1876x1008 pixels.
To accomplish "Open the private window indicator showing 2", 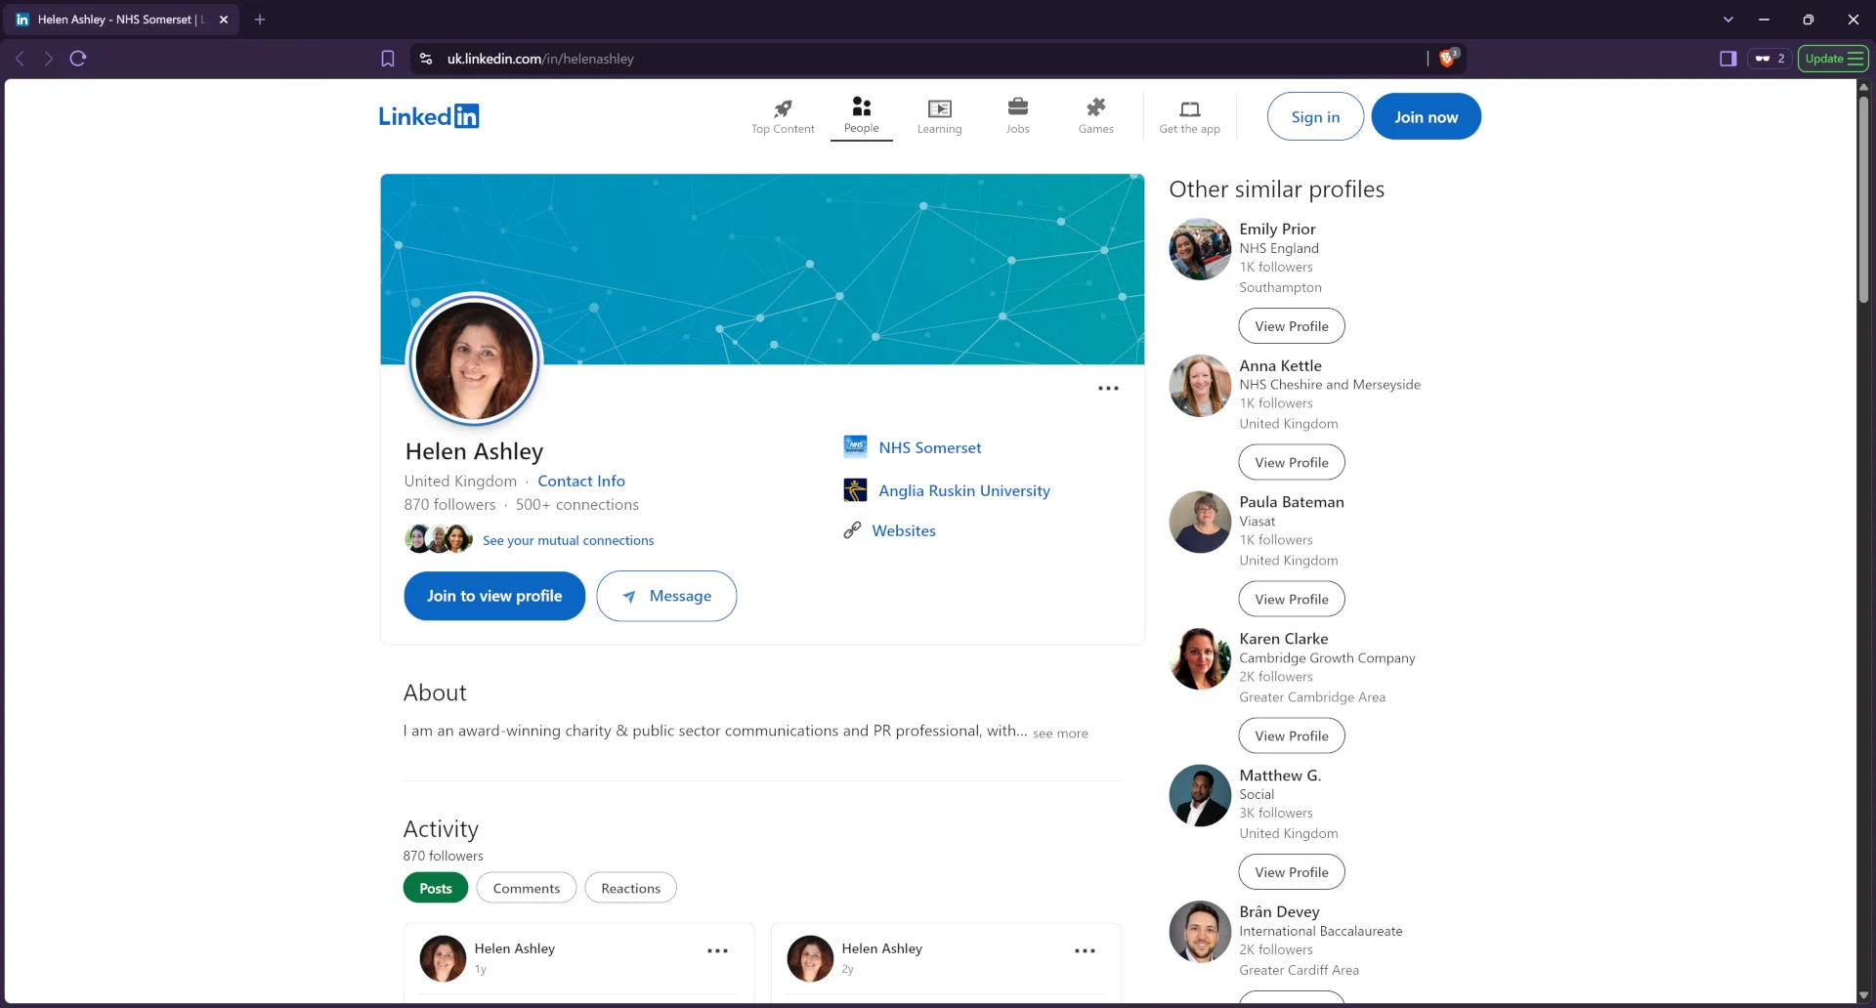I will tap(1769, 59).
